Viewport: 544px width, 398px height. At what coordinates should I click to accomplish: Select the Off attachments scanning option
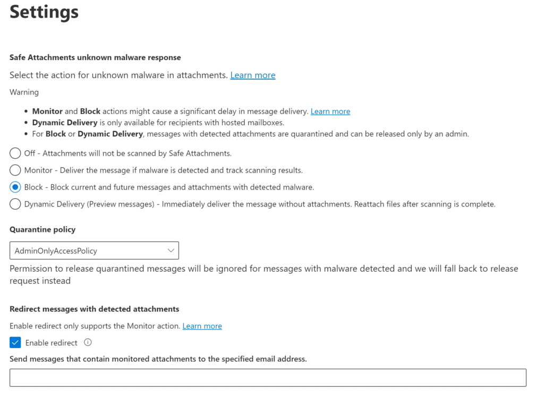[x=15, y=153]
